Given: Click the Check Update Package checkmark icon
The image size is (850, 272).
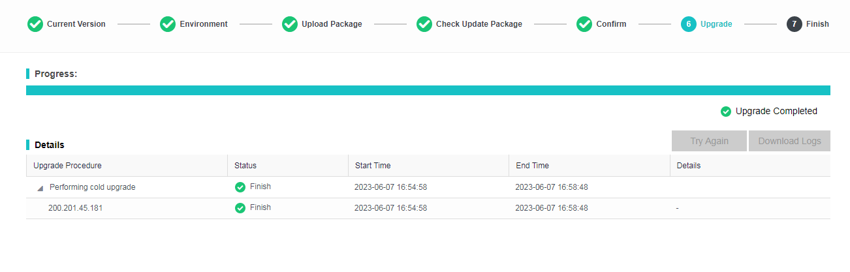Looking at the screenshot, I should click(424, 24).
